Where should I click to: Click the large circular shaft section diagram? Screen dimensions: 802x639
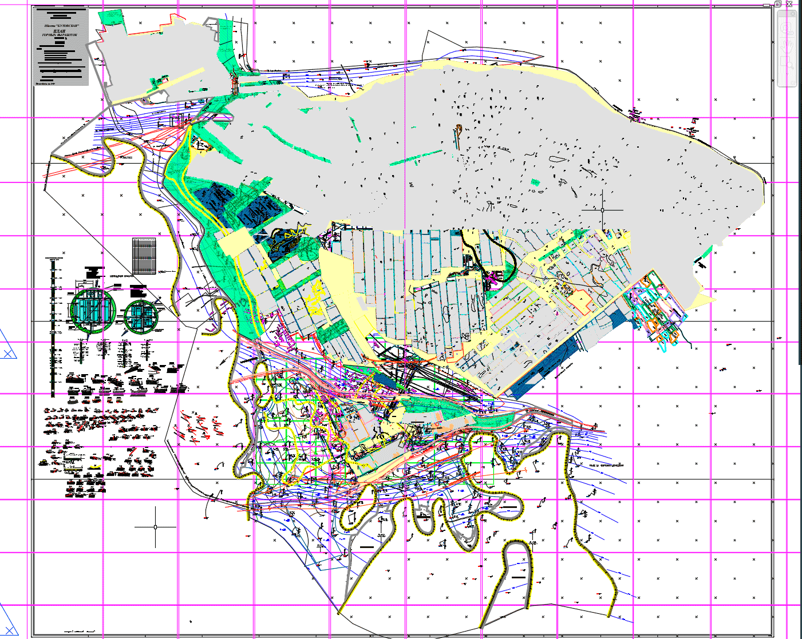94,312
